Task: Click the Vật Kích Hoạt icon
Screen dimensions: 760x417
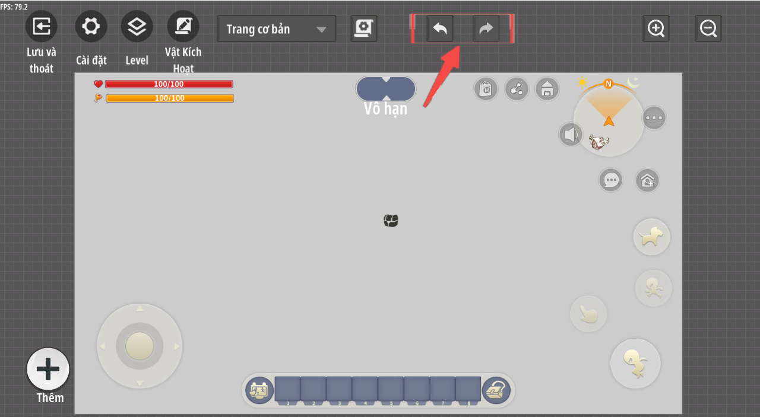Action: coord(183,27)
